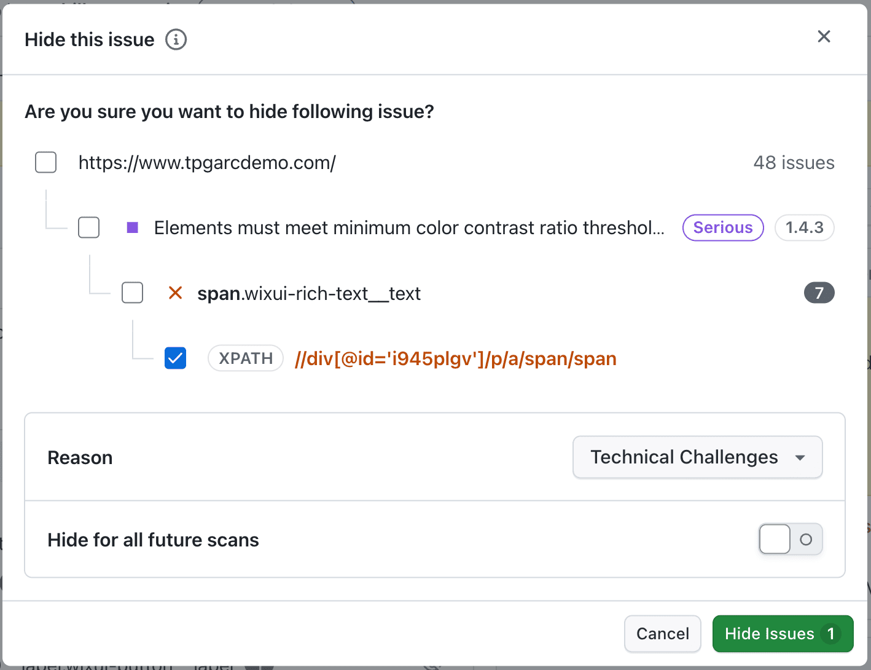
Task: Click the purple square issue severity icon
Action: (x=132, y=227)
